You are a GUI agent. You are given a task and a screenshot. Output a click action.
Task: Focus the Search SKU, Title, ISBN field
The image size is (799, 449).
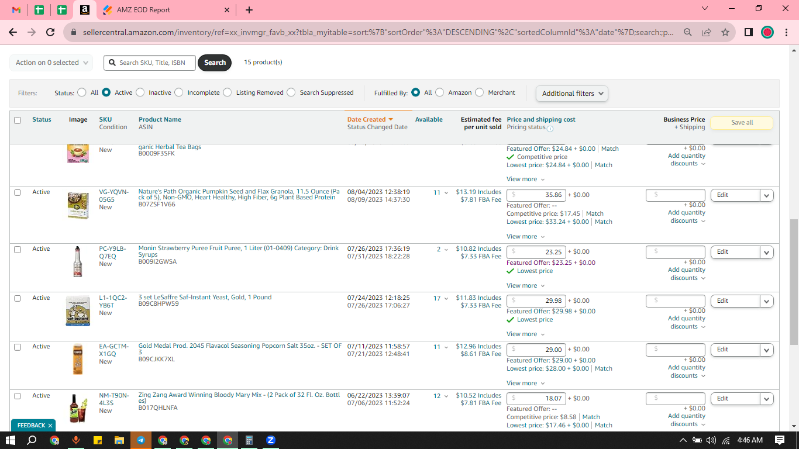[x=150, y=63]
